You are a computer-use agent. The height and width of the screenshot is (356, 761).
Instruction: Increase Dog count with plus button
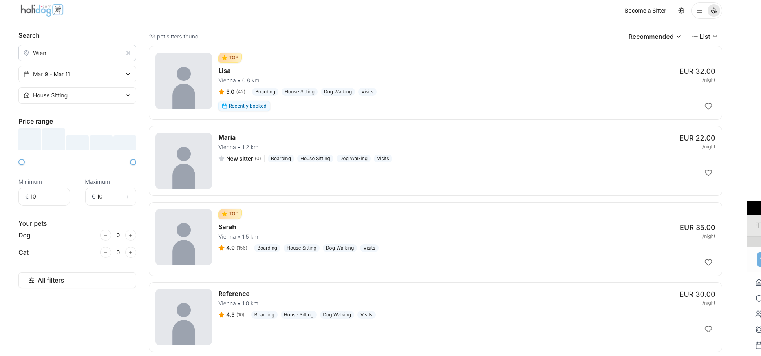point(131,235)
